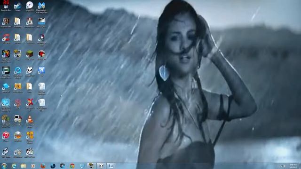Image resolution: width=301 pixels, height=169 pixels.
Task: Open the Recycle Bin desktop icon
Action: pyautogui.click(x=6, y=6)
